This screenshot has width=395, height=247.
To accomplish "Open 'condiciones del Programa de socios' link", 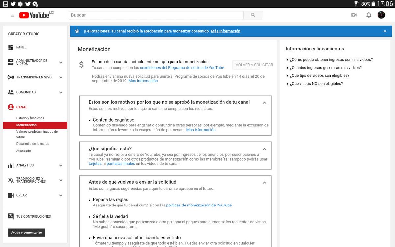I will tap(182, 68).
